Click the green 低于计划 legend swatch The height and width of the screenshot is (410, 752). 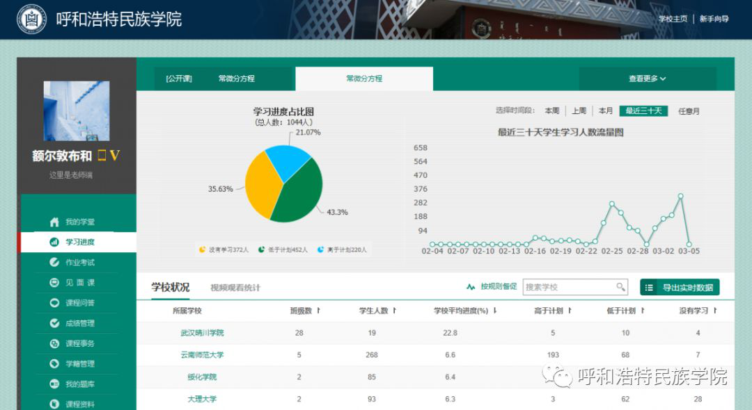pos(261,249)
